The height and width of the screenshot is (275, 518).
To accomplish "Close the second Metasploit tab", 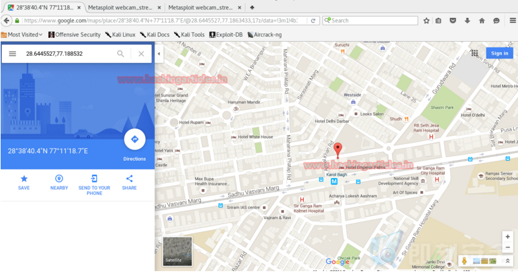I will pos(159,7).
